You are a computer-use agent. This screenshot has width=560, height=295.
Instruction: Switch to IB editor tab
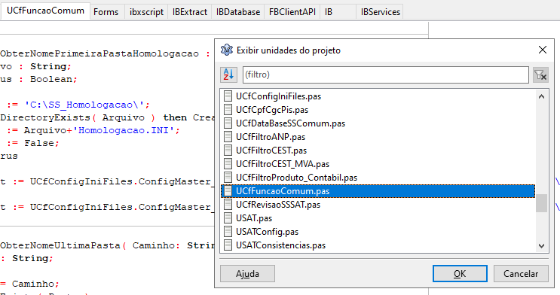[338, 12]
